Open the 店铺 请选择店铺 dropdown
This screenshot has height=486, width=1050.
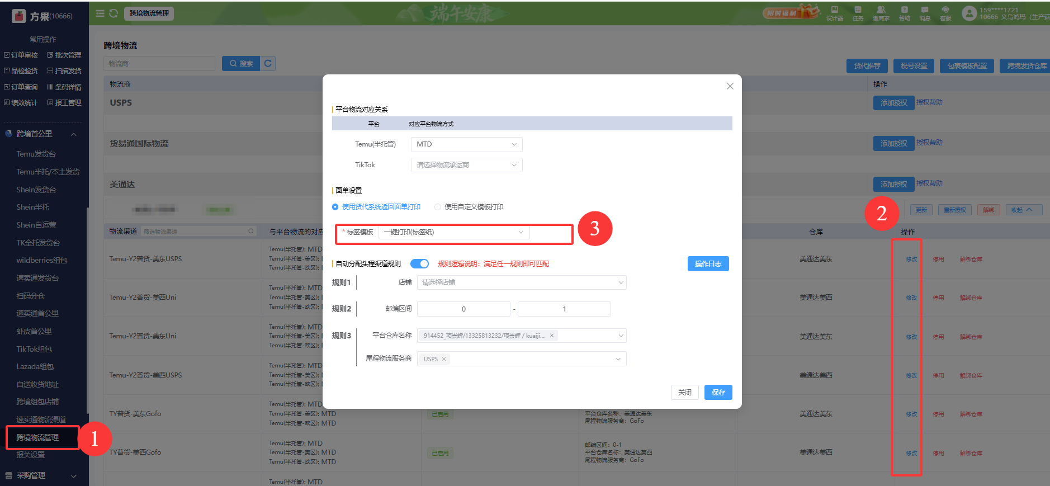click(522, 282)
